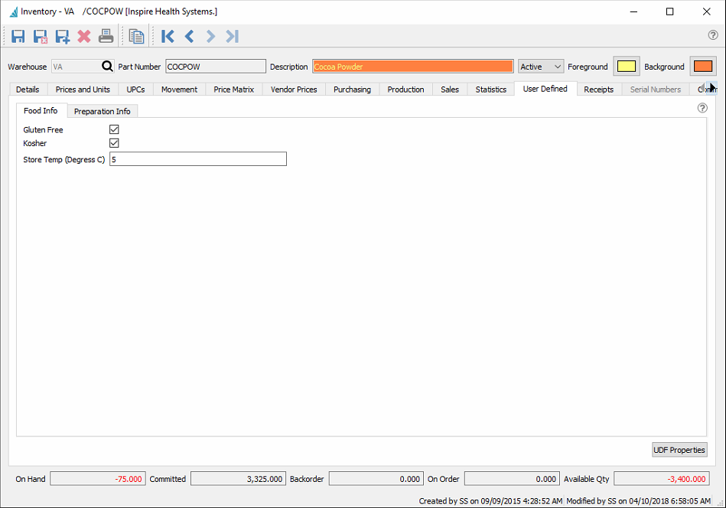Print using the printer icon
This screenshot has height=508, width=726.
pyautogui.click(x=106, y=36)
